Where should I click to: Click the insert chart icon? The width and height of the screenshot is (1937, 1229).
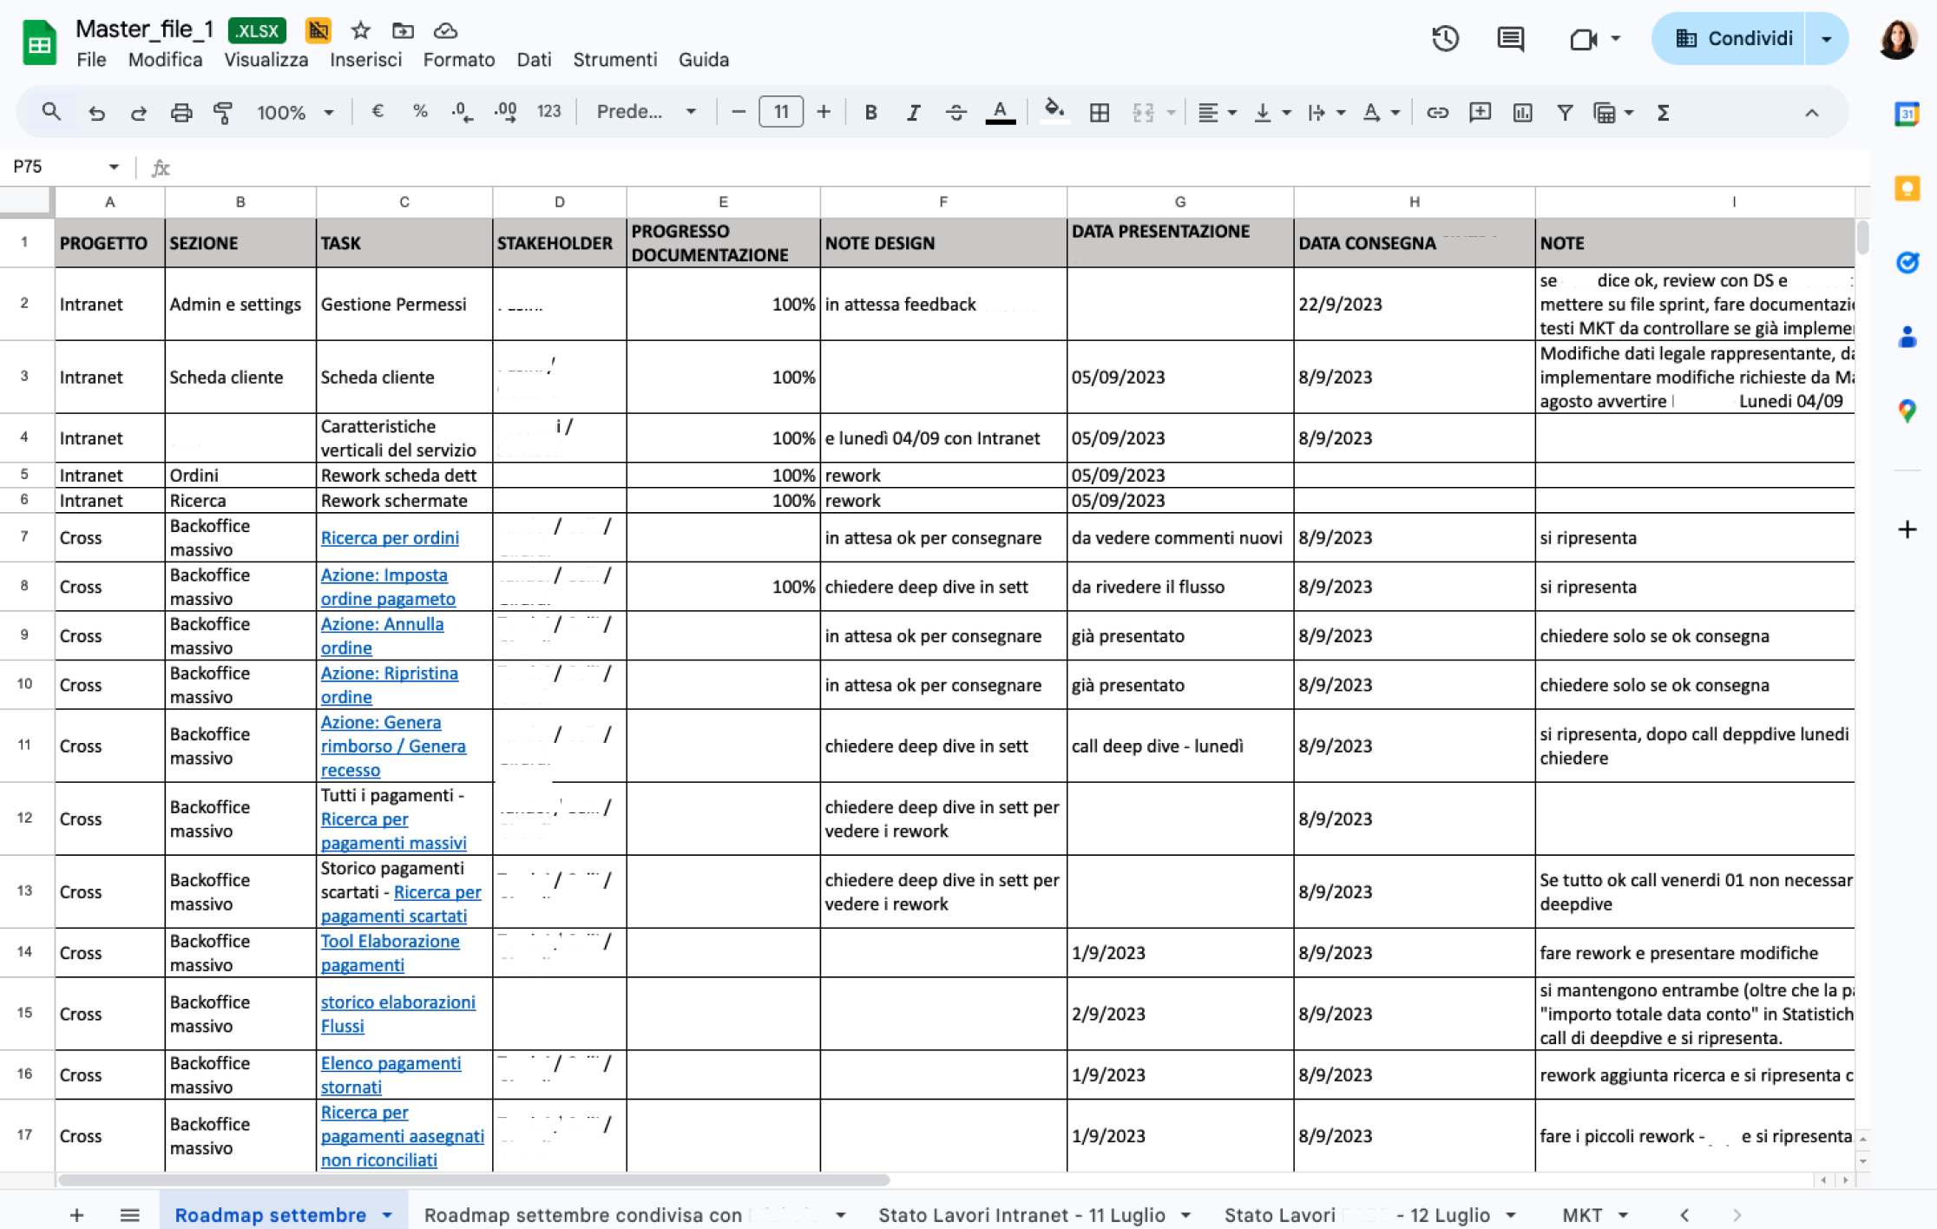[x=1522, y=113]
